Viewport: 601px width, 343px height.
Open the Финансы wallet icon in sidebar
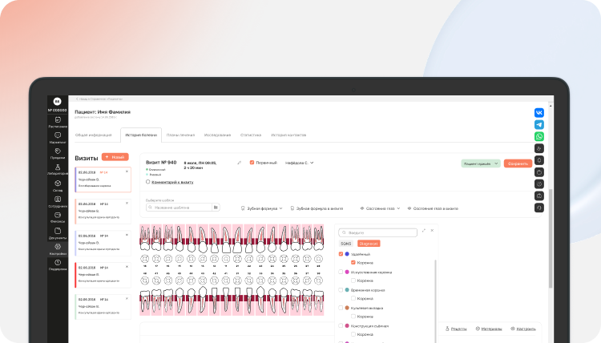point(58,215)
